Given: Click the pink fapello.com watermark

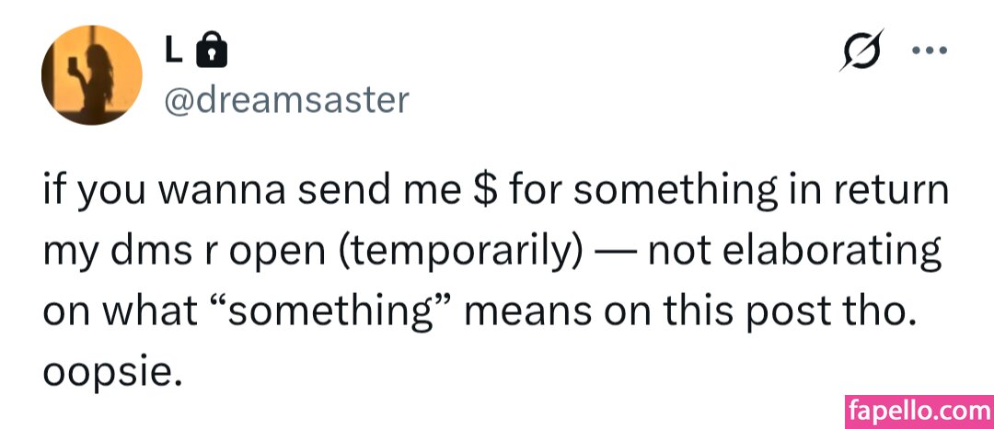Looking at the screenshot, I should [918, 408].
